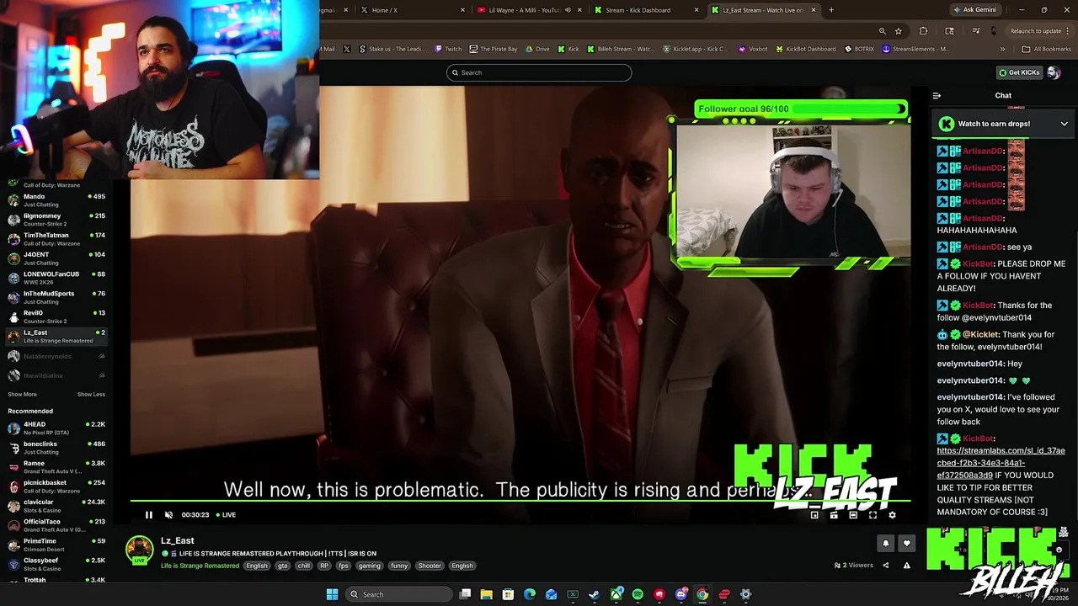The width and height of the screenshot is (1078, 606).
Task: Focus the Kick search field
Action: pyautogui.click(x=539, y=72)
